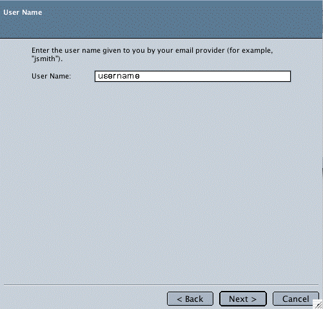Focus the User Name text field
This screenshot has height=309, width=323.
tap(193, 76)
